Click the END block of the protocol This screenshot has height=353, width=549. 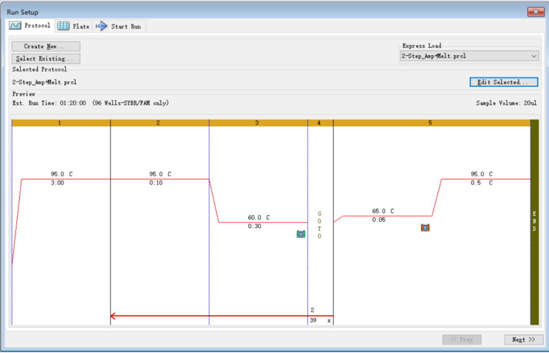point(534,222)
